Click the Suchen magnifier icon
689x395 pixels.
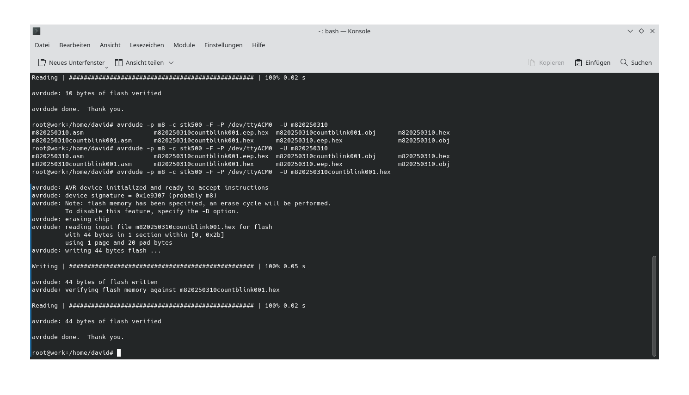pos(623,62)
